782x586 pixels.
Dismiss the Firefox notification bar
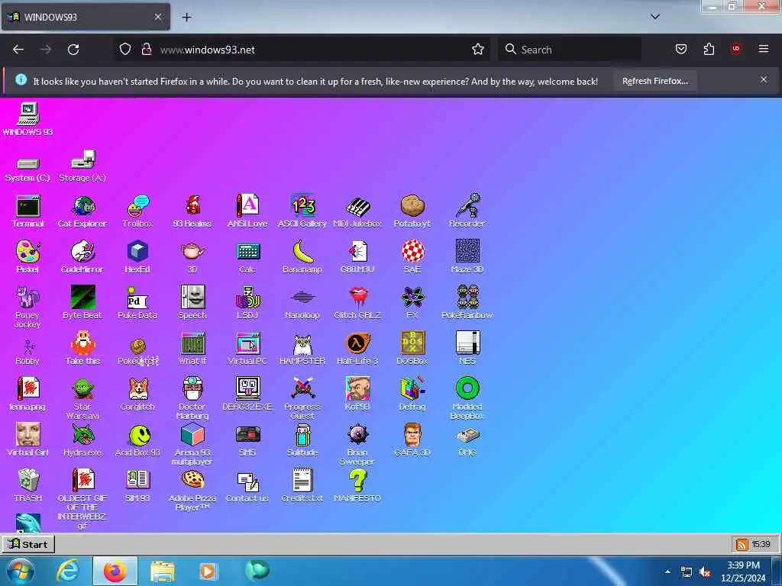click(764, 79)
